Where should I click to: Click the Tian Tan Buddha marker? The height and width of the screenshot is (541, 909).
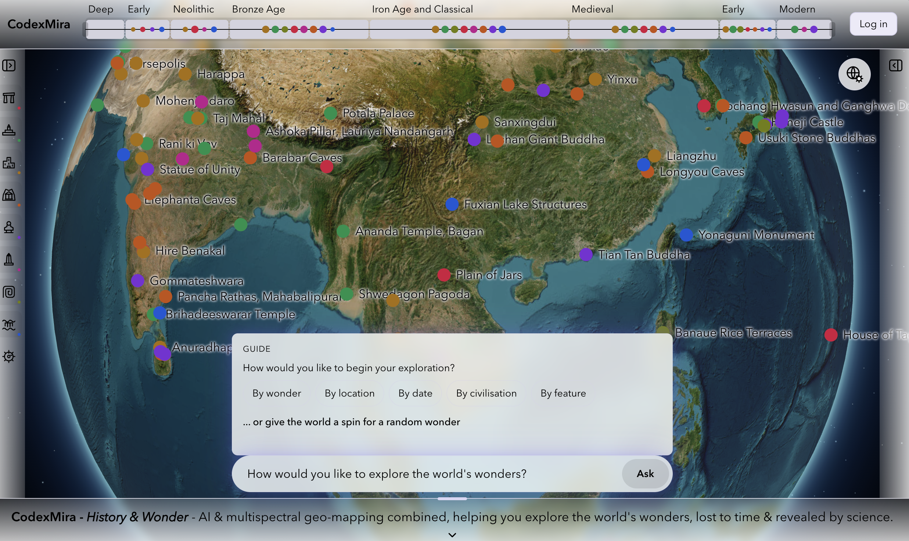tap(586, 254)
